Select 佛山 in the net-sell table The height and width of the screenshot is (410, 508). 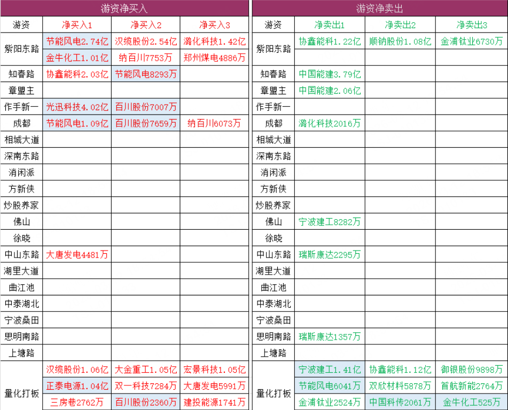coord(273,222)
